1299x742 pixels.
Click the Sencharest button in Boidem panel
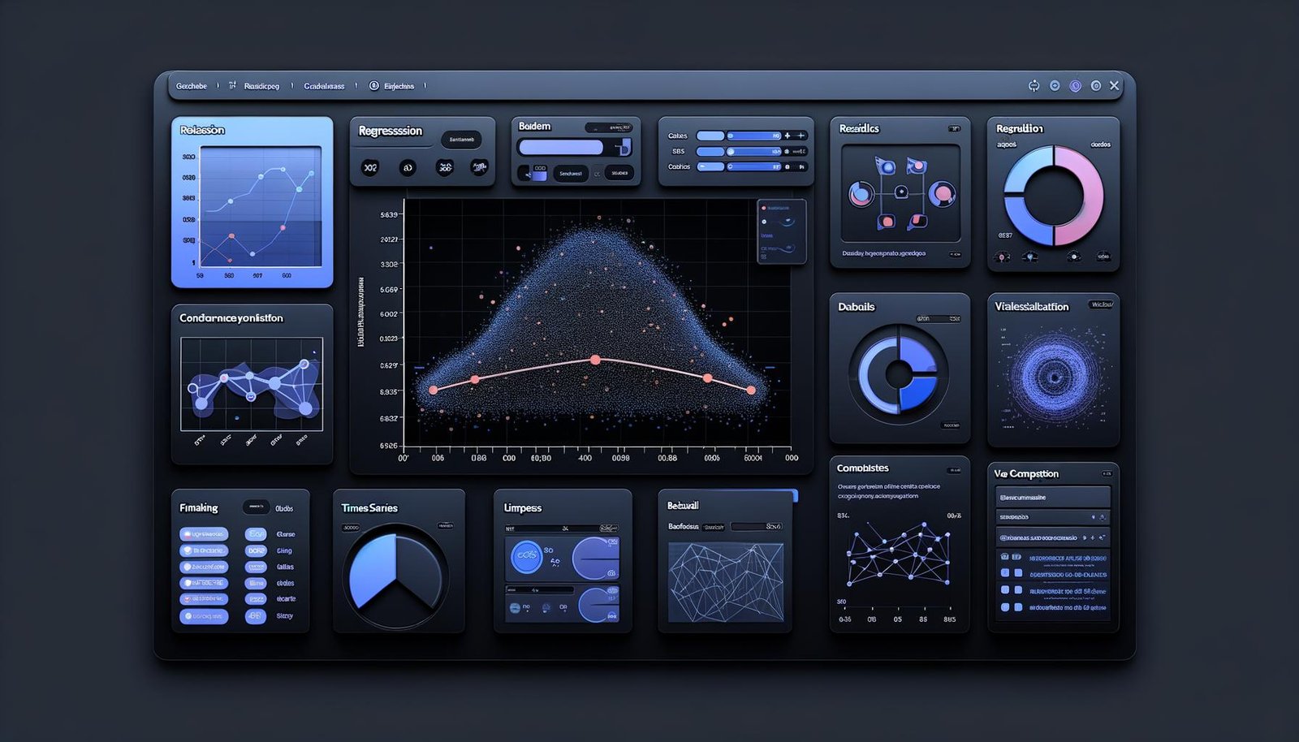point(571,174)
